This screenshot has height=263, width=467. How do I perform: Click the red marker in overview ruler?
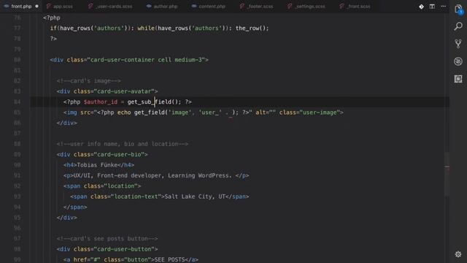pos(447,167)
